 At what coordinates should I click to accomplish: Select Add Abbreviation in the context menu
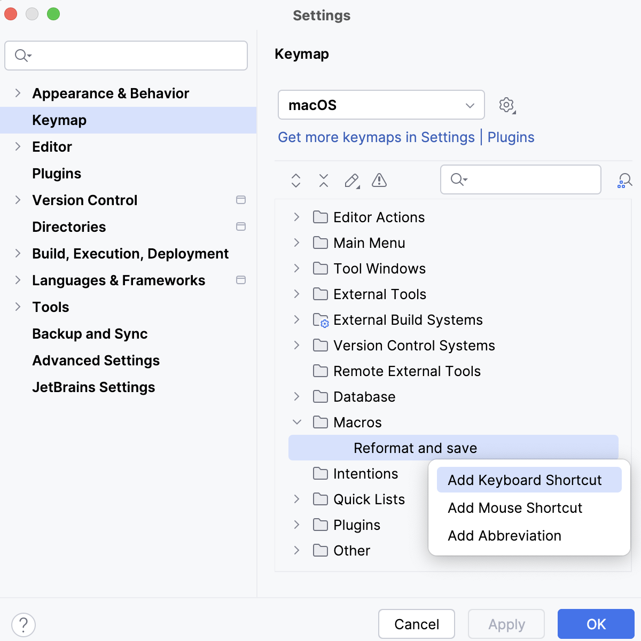(x=504, y=536)
